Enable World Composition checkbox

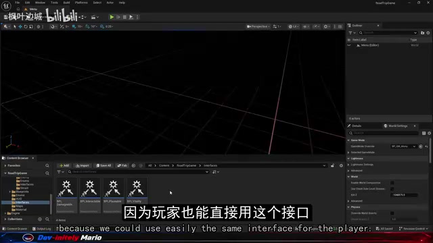(392, 183)
